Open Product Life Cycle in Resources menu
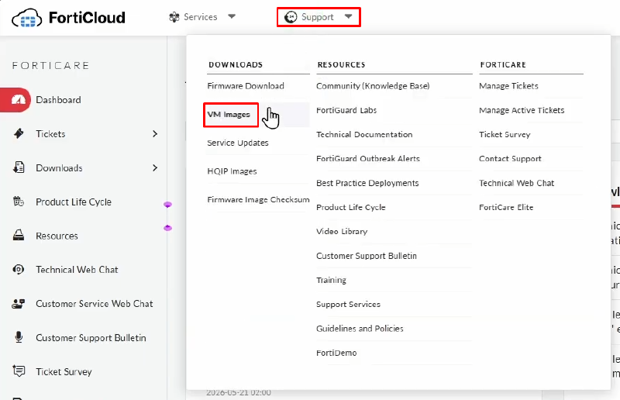 click(351, 207)
